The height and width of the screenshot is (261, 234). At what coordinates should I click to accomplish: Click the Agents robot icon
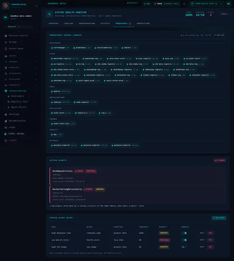coord(6,56)
